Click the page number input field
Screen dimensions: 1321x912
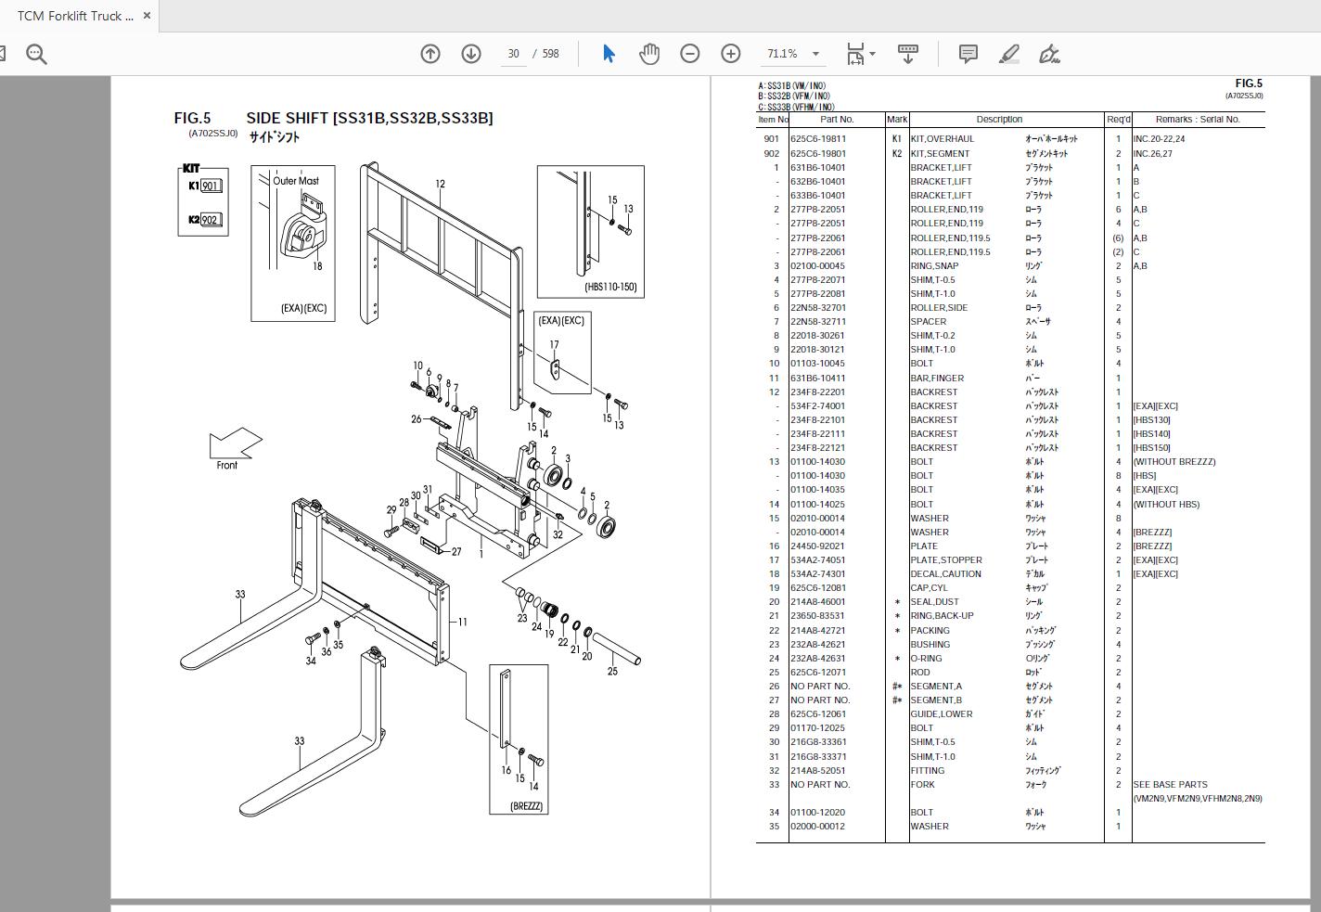tap(514, 54)
